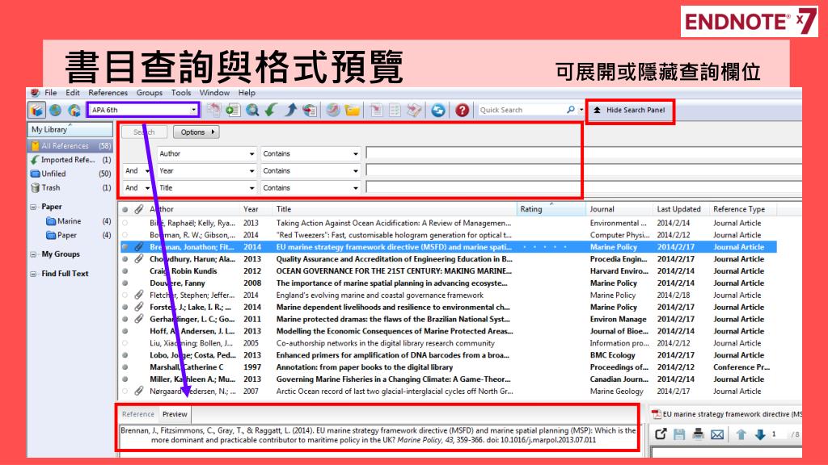The height and width of the screenshot is (465, 828).
Task: Click the blue Sync Library icon
Action: click(437, 110)
